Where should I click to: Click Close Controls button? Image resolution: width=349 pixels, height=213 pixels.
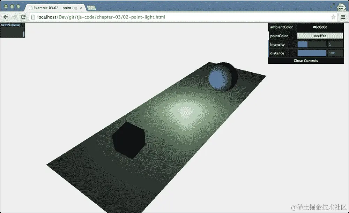(306, 61)
